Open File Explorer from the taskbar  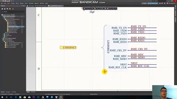(20, 97)
